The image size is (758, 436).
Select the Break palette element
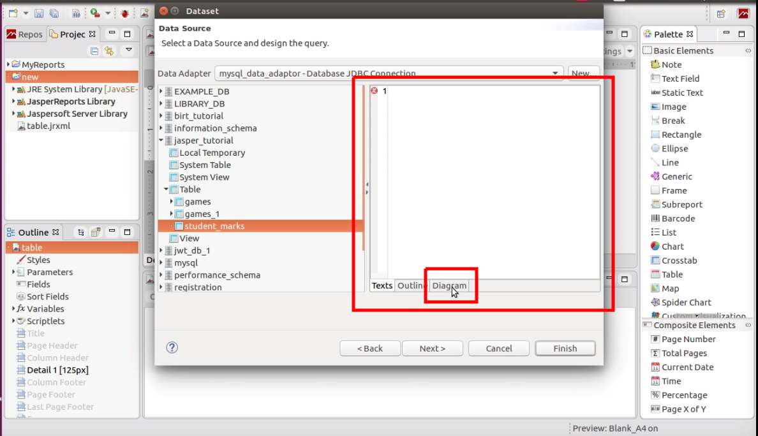coord(667,121)
